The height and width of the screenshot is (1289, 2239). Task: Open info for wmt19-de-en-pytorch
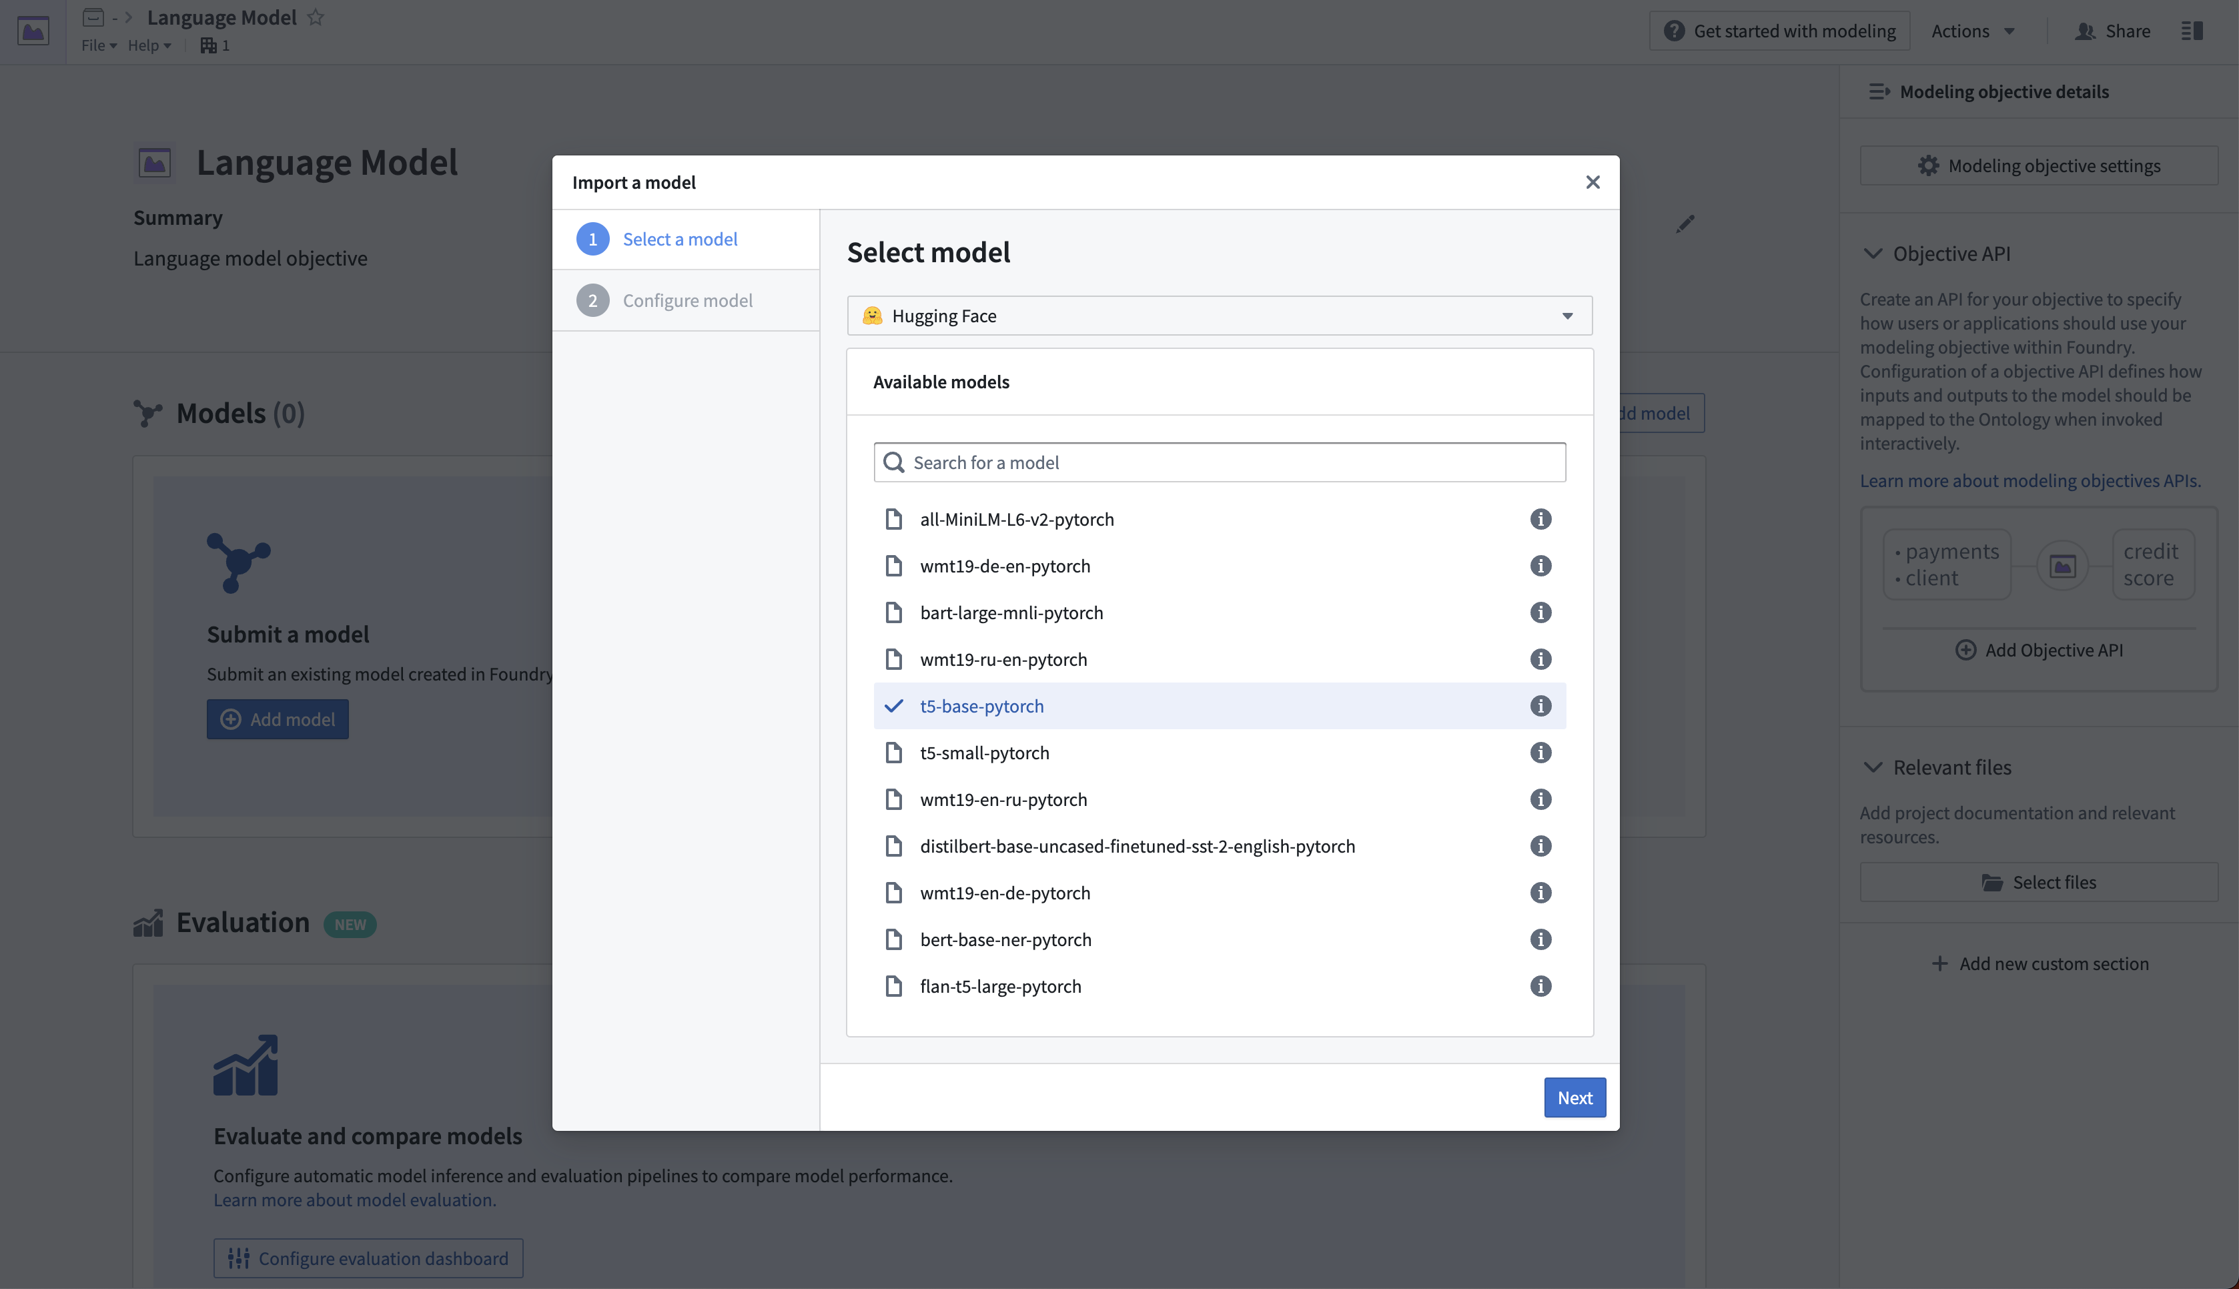pyautogui.click(x=1540, y=566)
